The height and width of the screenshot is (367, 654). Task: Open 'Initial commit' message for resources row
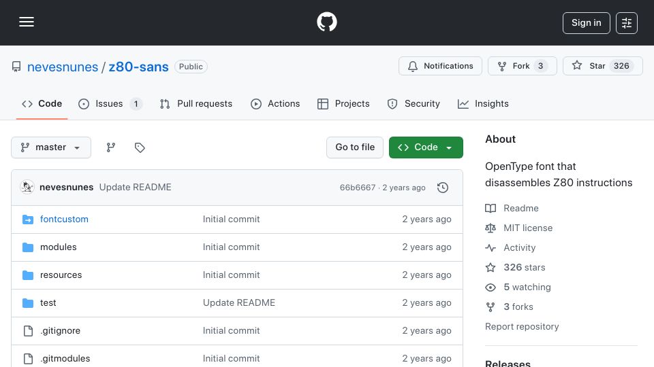pos(231,275)
